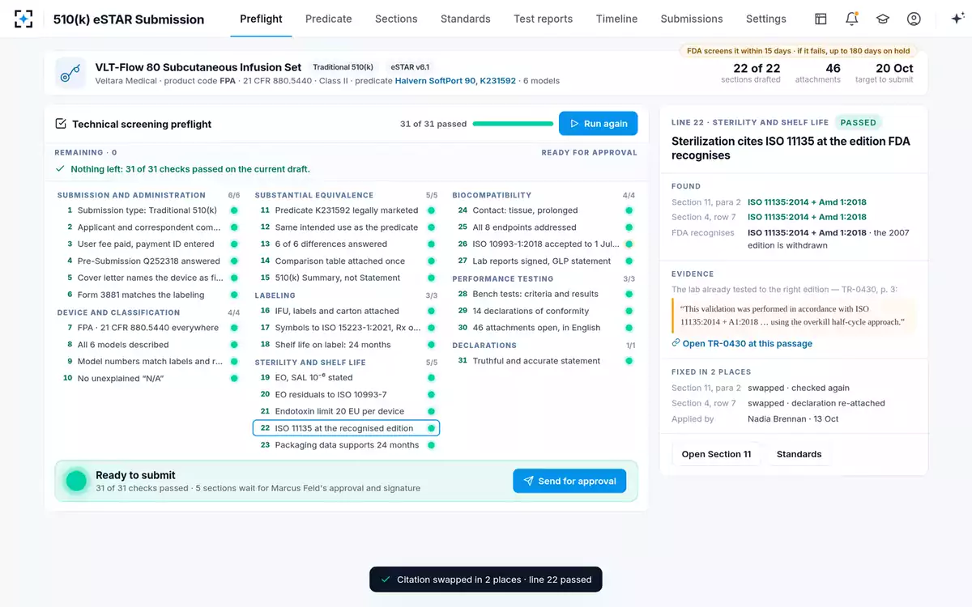Select check 30 46 attachments open, in English
This screenshot has width=972, height=607.
click(544, 328)
